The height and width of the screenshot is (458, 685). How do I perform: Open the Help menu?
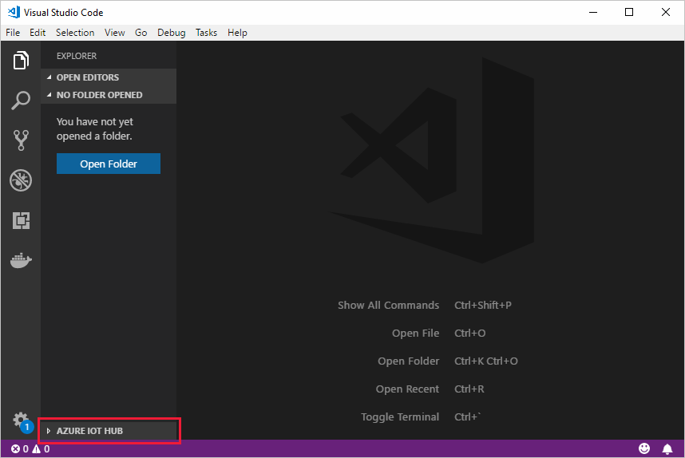coord(237,33)
